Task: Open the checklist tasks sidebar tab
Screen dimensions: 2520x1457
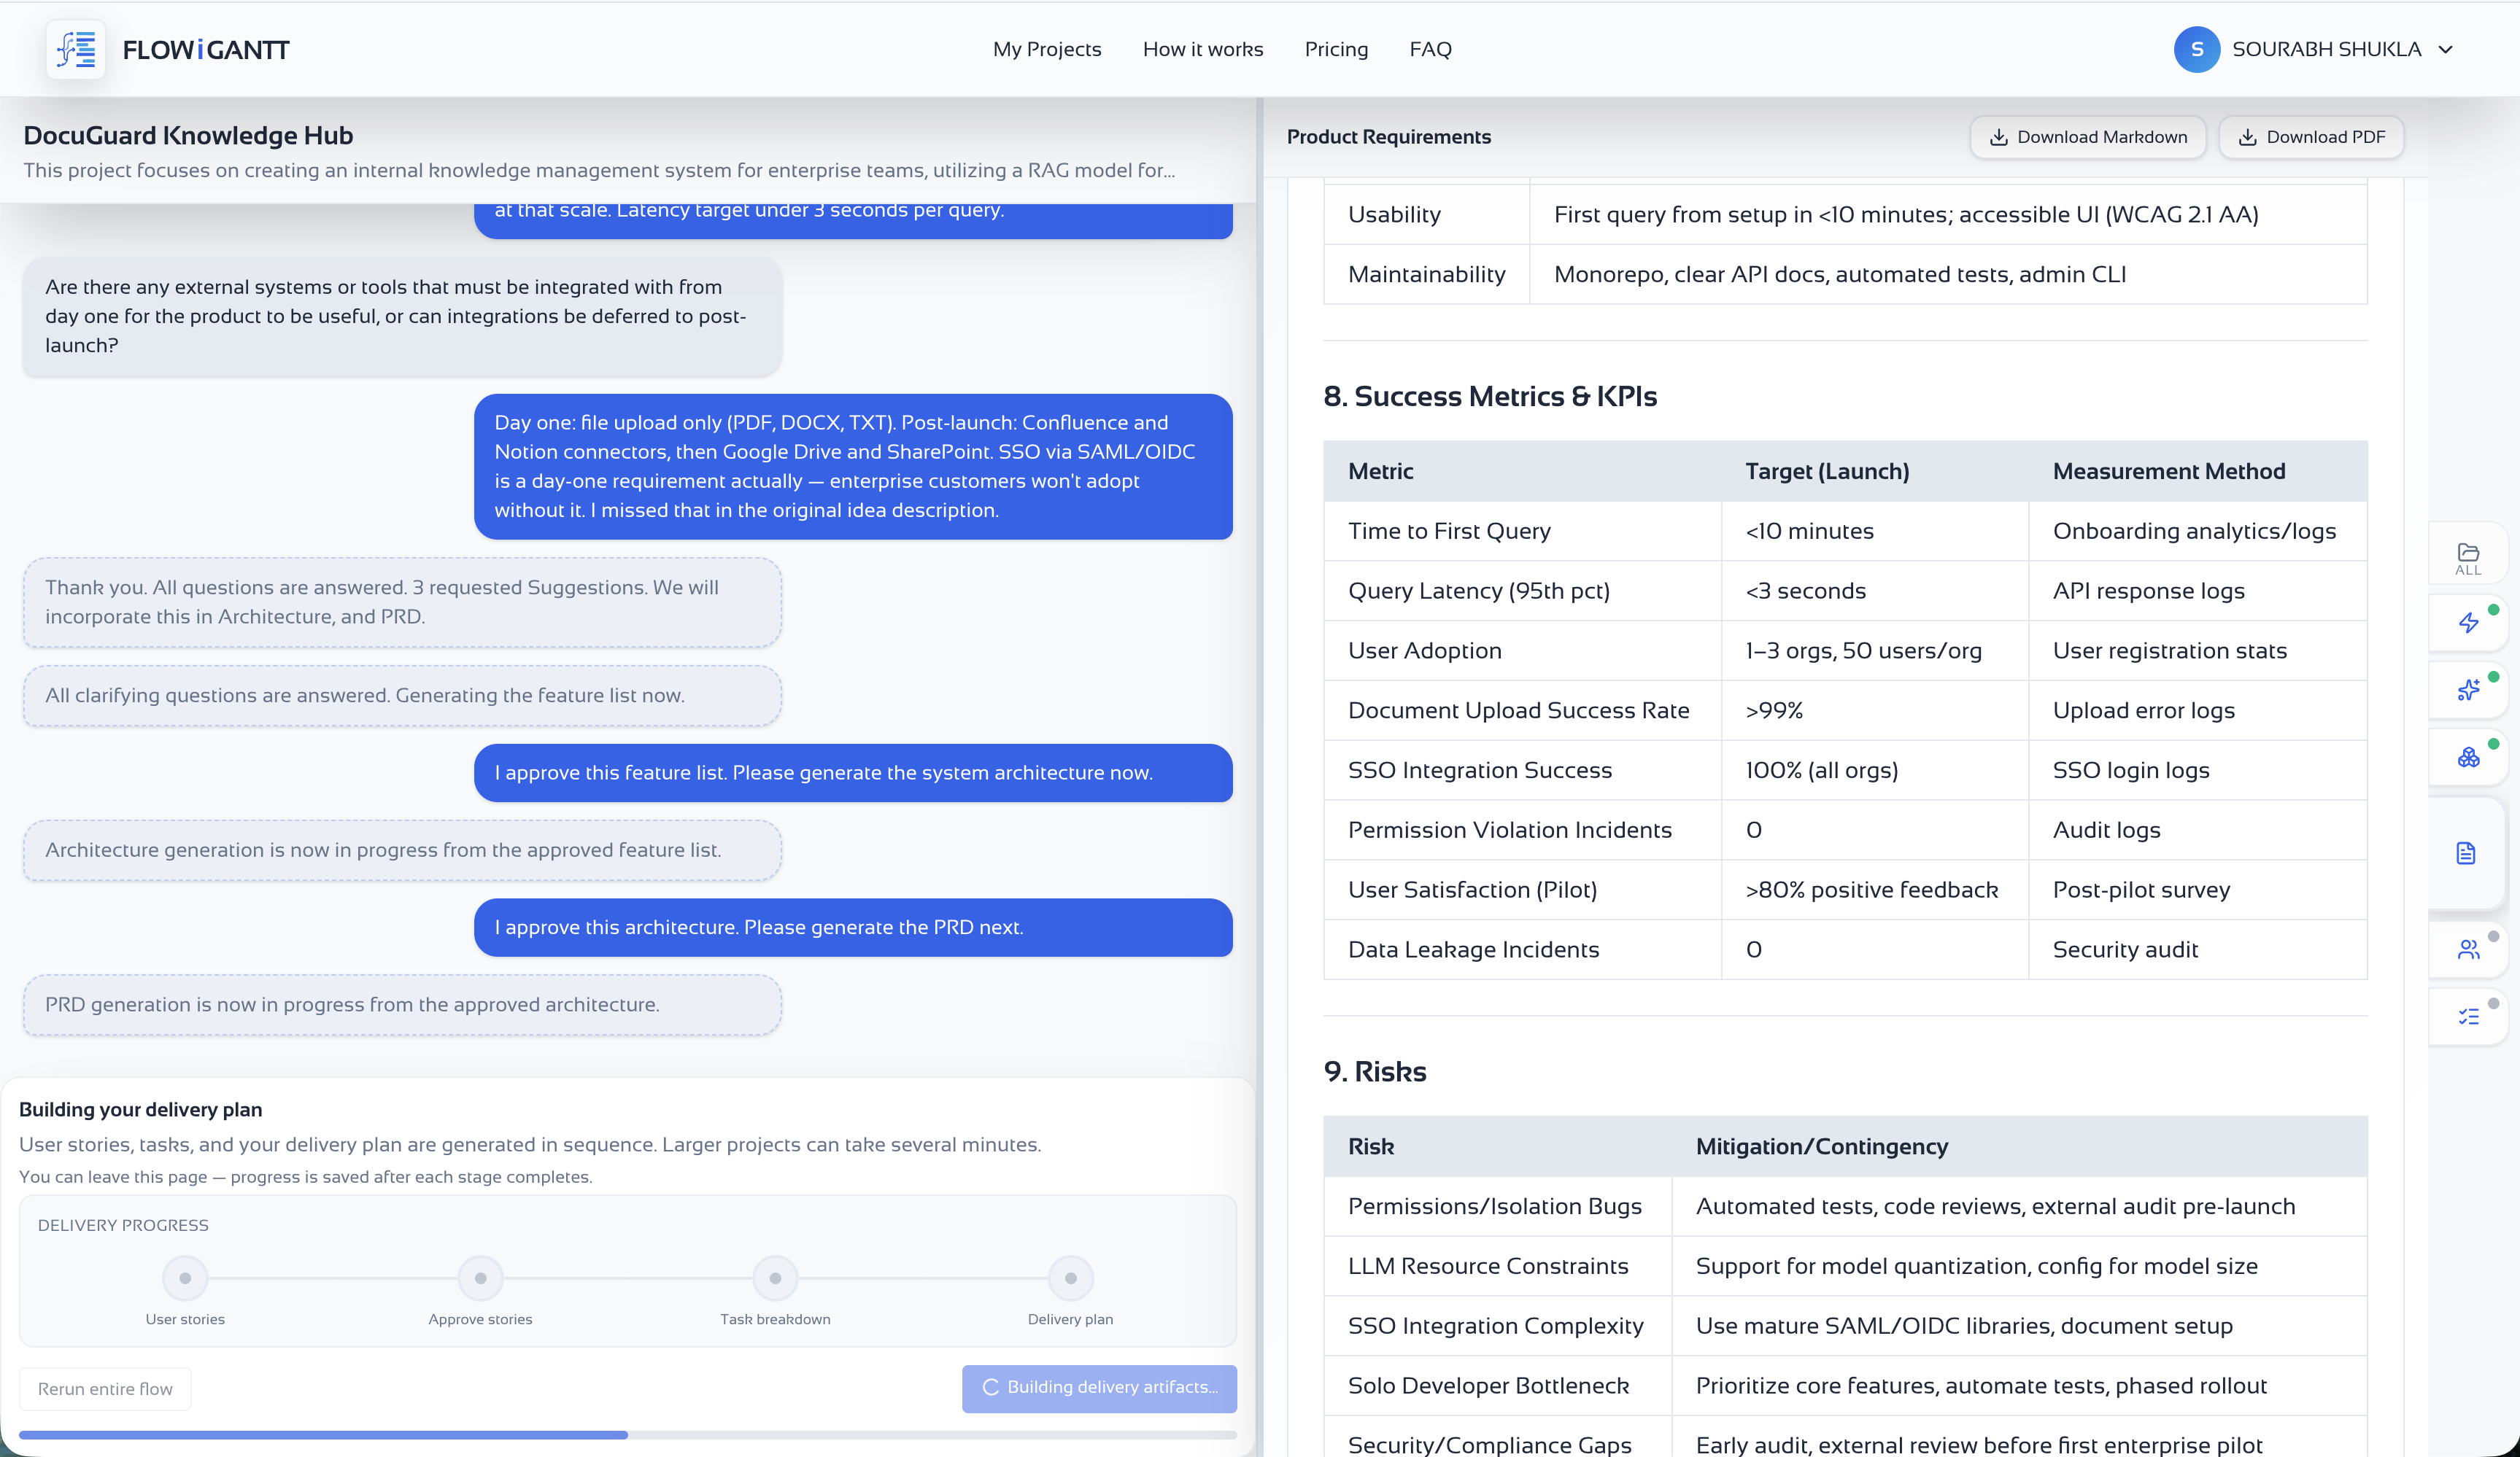Action: (x=2468, y=1017)
